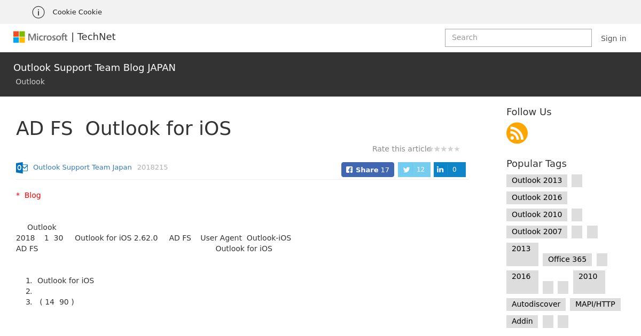Share the article on LinkedIn
Viewport: 641px width, 336px height.
450,170
